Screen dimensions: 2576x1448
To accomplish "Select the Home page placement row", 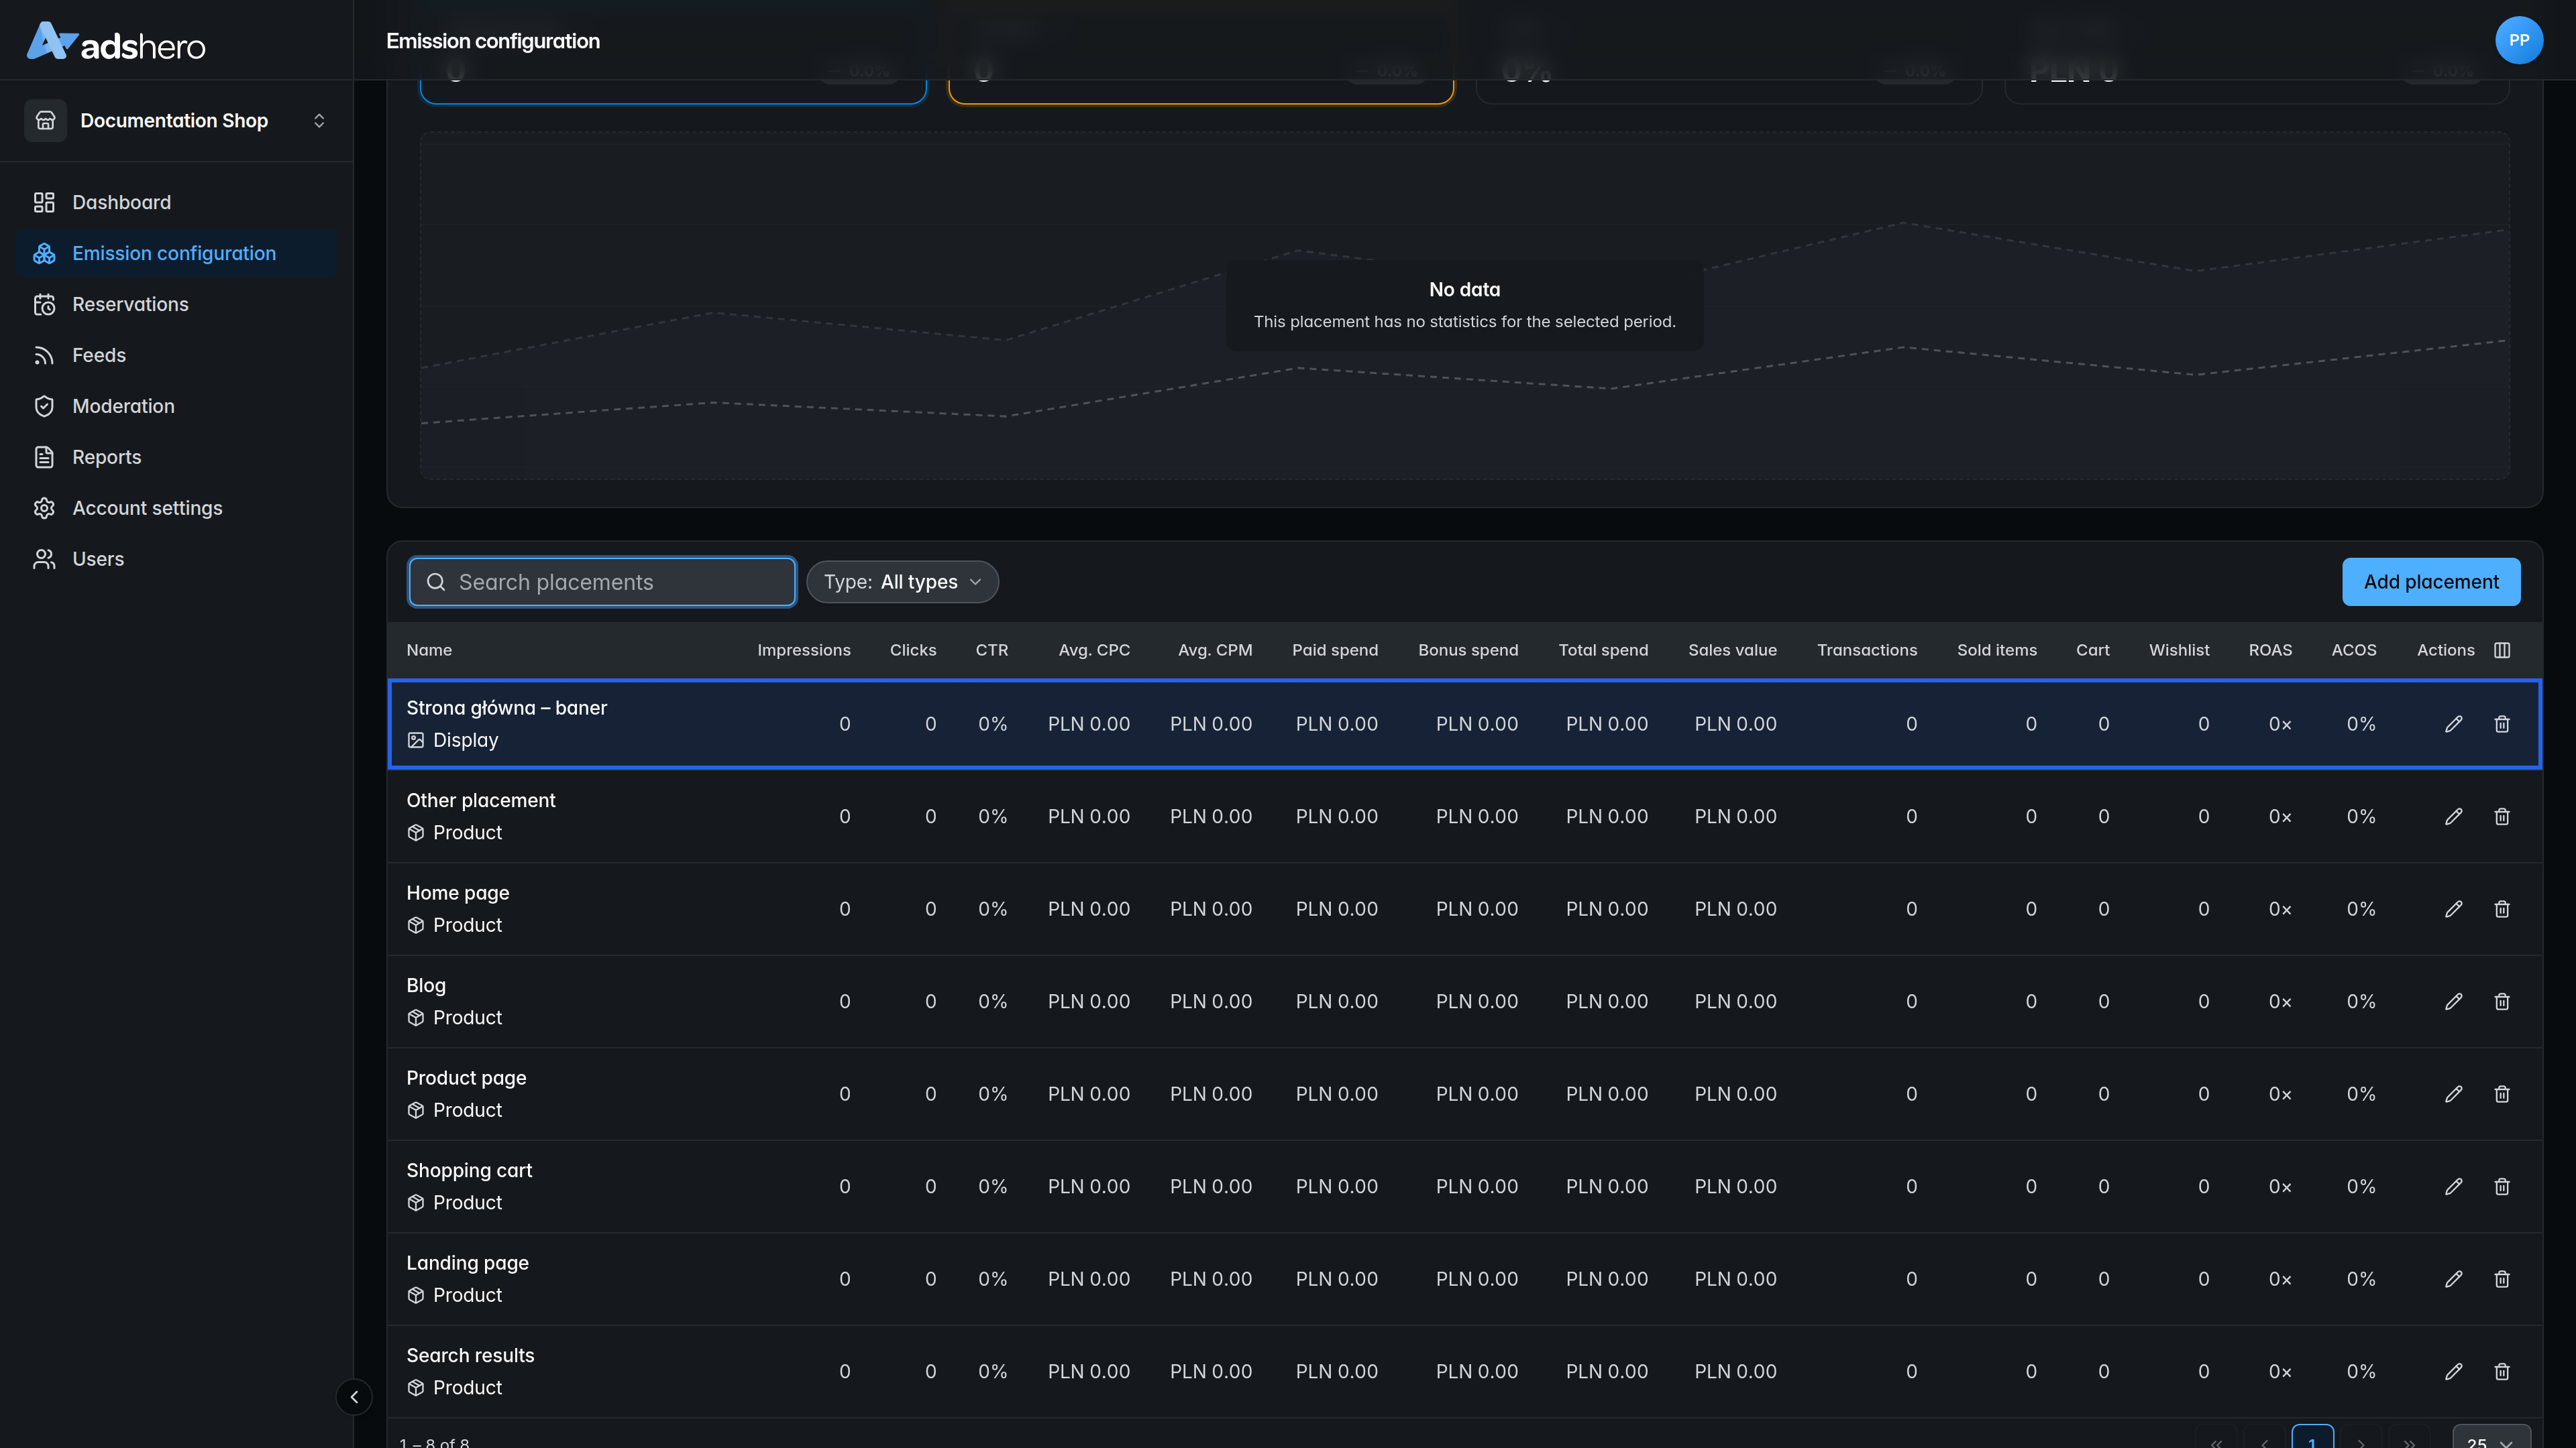I will point(1464,910).
